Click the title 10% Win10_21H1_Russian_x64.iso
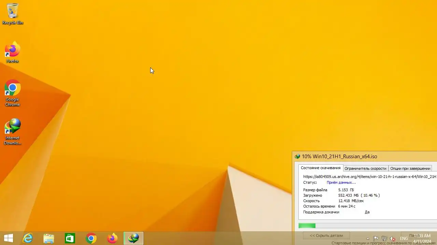 coord(339,157)
